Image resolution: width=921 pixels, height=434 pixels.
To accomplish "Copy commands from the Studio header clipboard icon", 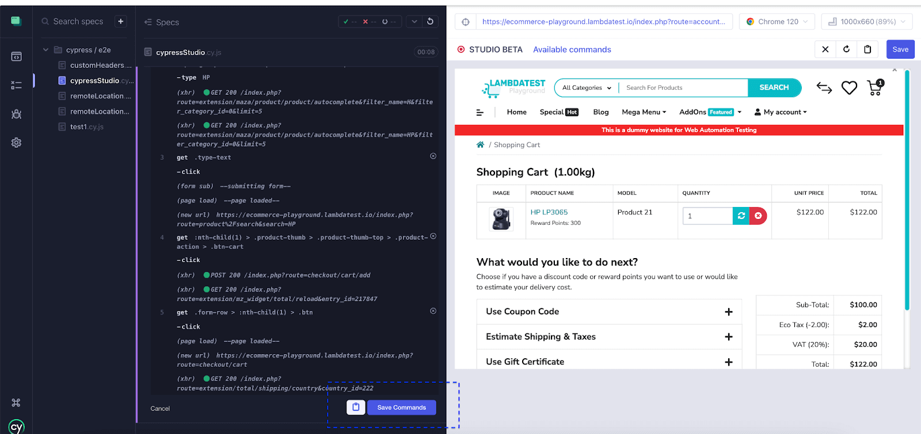I will click(867, 49).
